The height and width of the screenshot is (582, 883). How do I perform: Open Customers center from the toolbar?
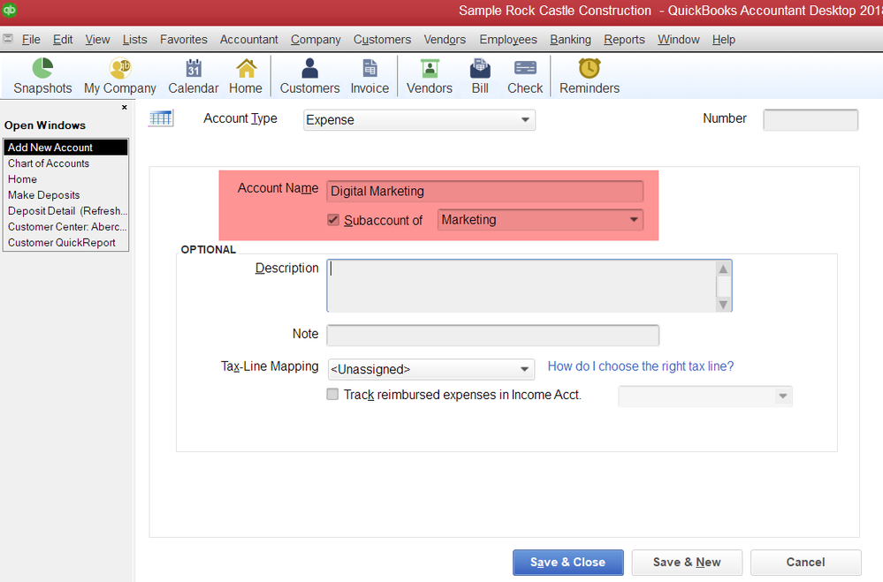coord(309,77)
